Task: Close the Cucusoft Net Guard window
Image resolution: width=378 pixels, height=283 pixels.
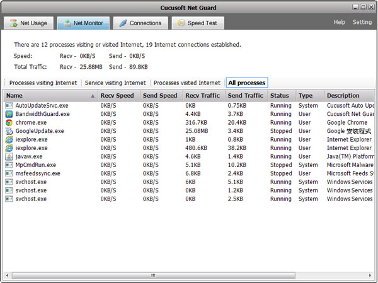Action: point(371,7)
